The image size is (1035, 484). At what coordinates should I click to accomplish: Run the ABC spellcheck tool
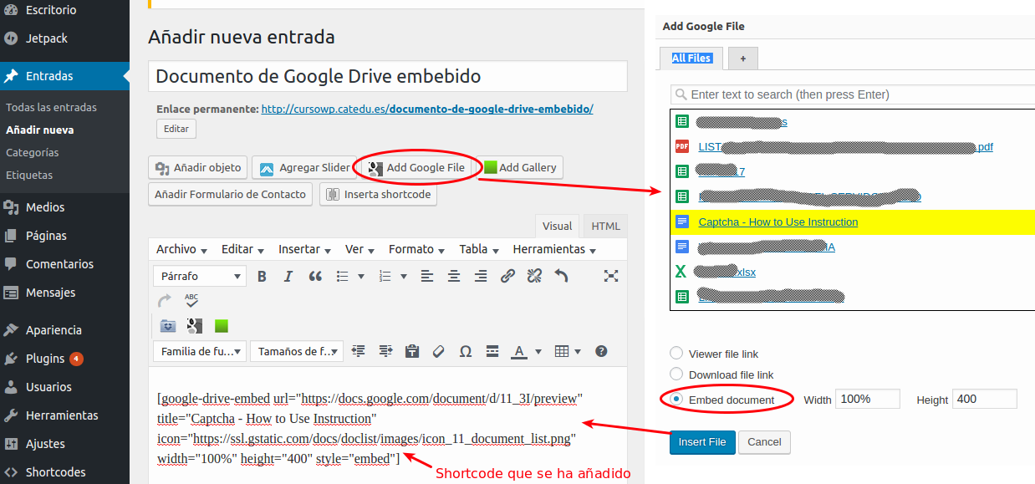(x=191, y=300)
